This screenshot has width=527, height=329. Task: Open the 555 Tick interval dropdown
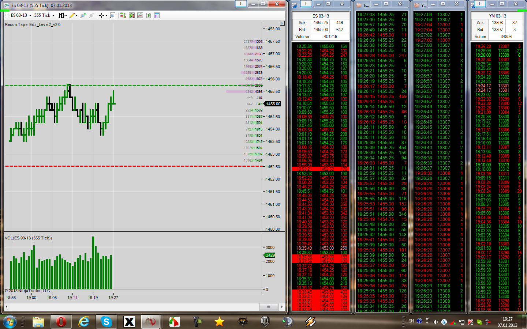tap(44, 15)
